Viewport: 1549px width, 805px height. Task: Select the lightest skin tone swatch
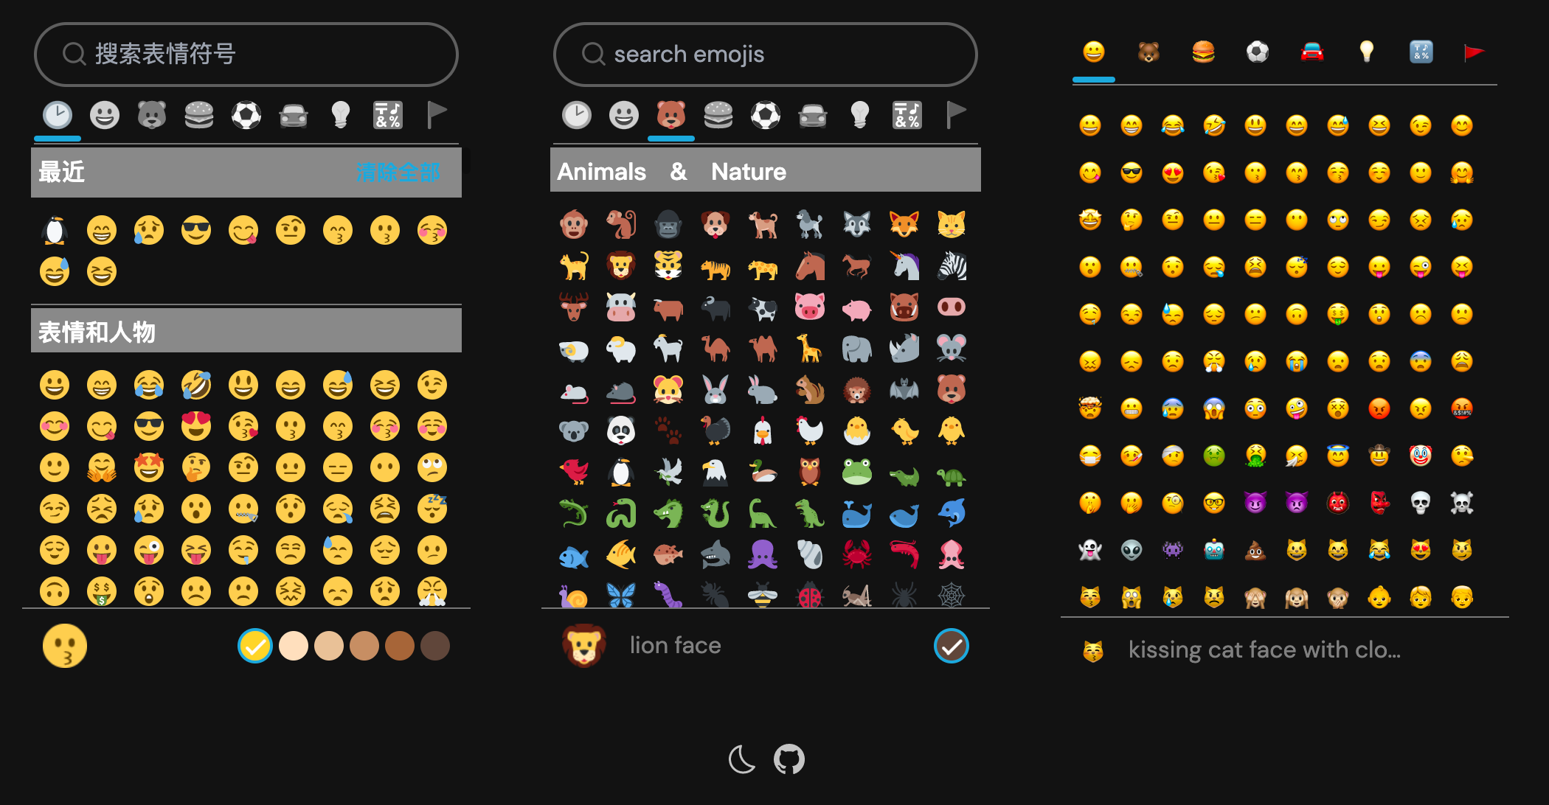pos(294,646)
